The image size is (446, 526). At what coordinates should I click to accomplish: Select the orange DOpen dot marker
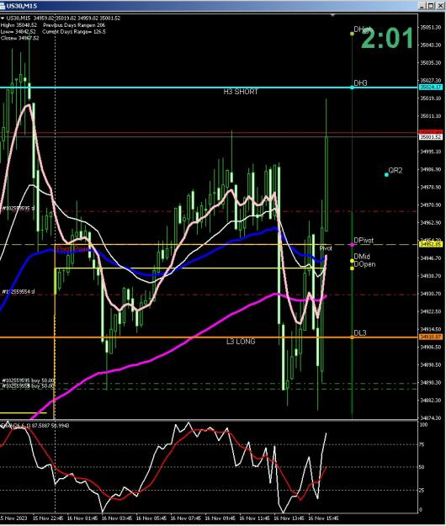(352, 268)
